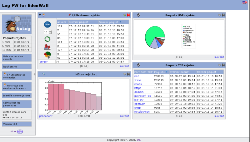Open the imaps TCP port link
Image resolution: width=250 pixels, height=142 pixels.
(x=138, y=84)
